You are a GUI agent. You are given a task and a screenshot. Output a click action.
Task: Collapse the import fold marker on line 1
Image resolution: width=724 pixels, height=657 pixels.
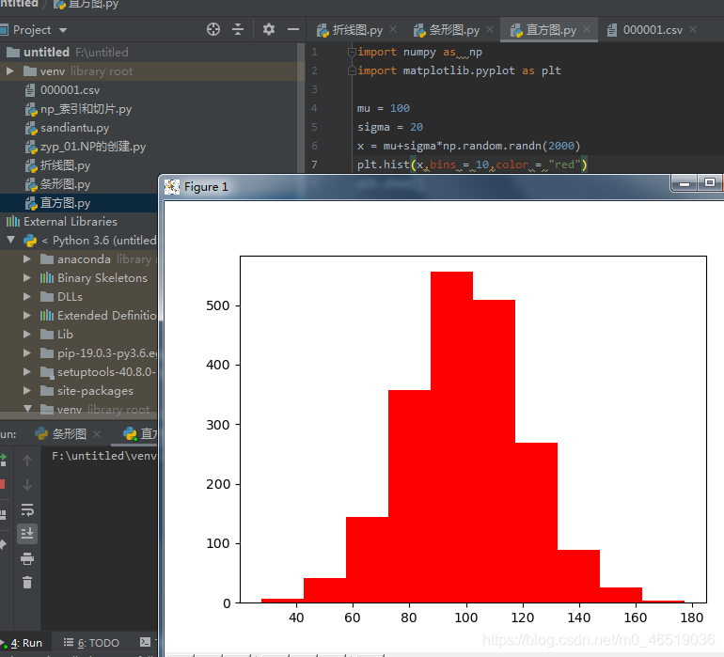point(352,52)
